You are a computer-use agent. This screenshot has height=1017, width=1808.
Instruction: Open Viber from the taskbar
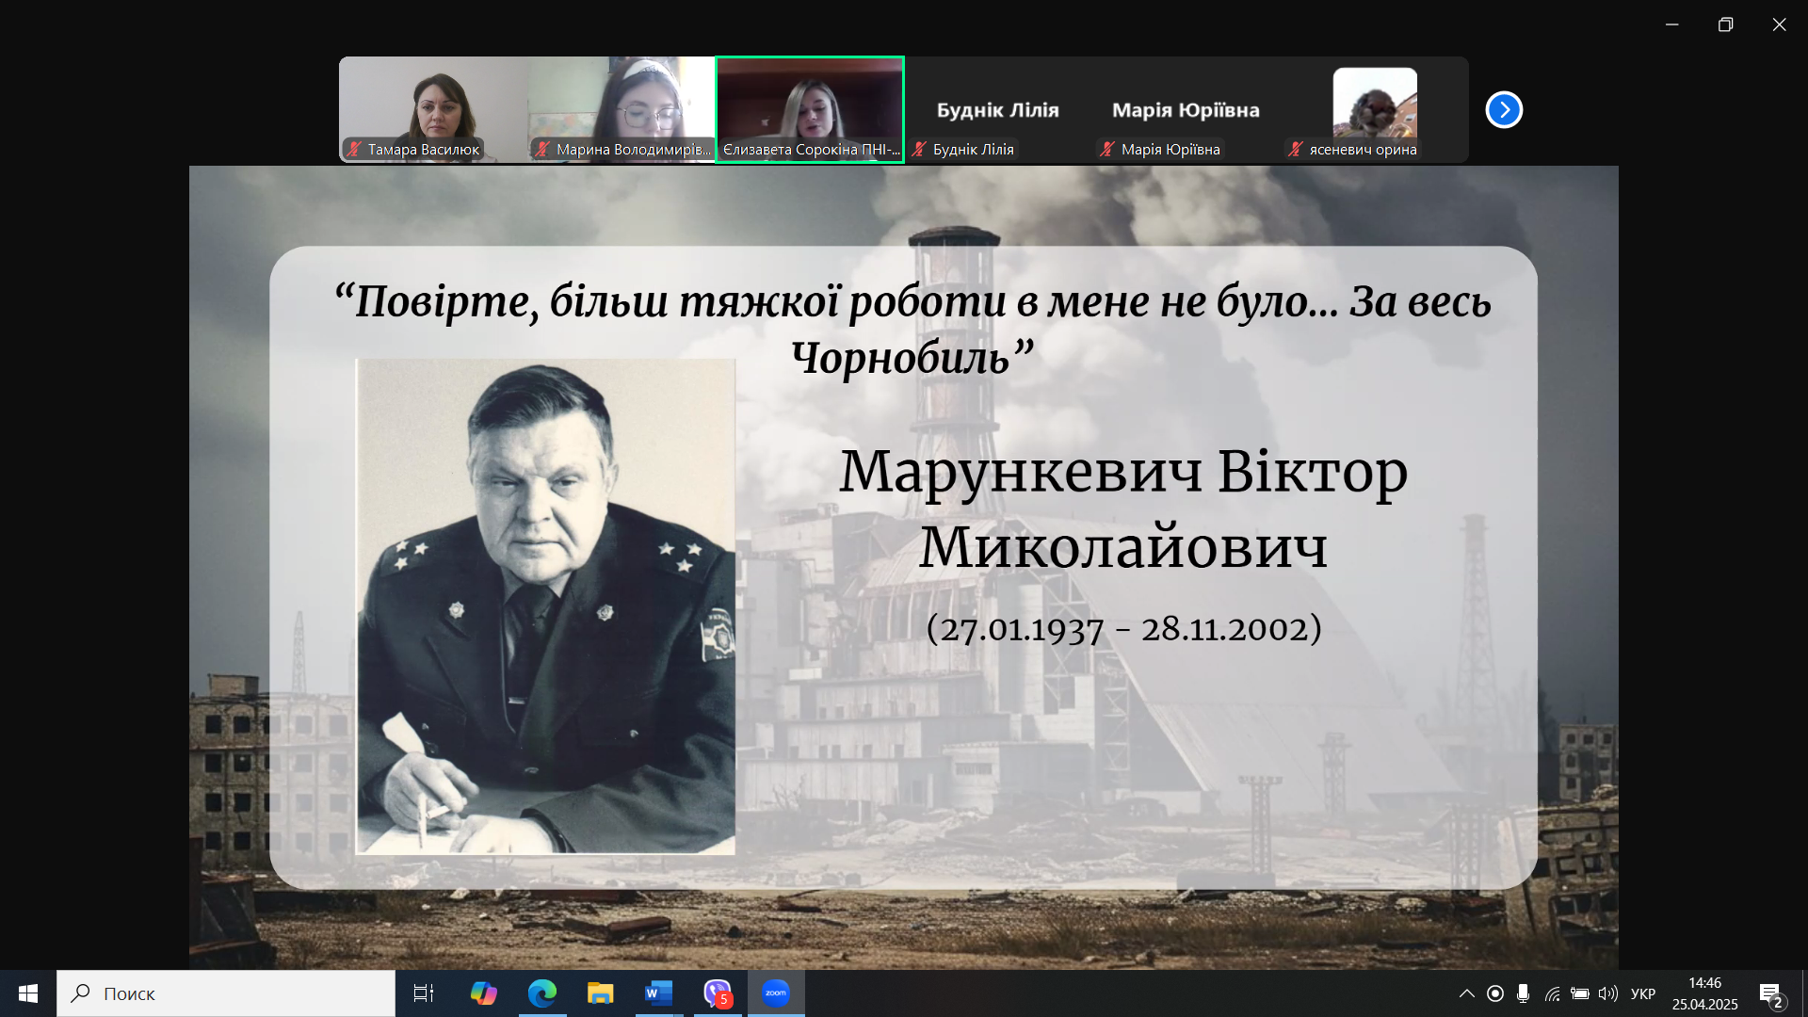pos(718,993)
